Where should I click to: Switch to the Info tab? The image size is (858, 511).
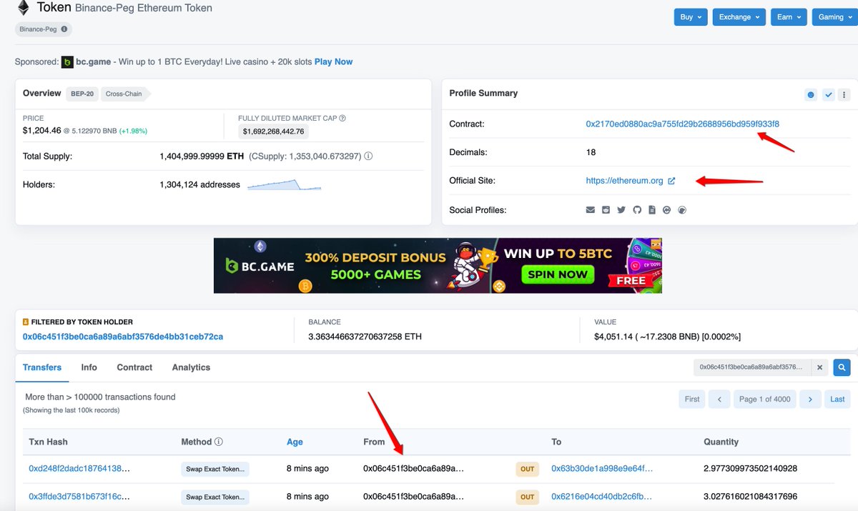pos(89,367)
